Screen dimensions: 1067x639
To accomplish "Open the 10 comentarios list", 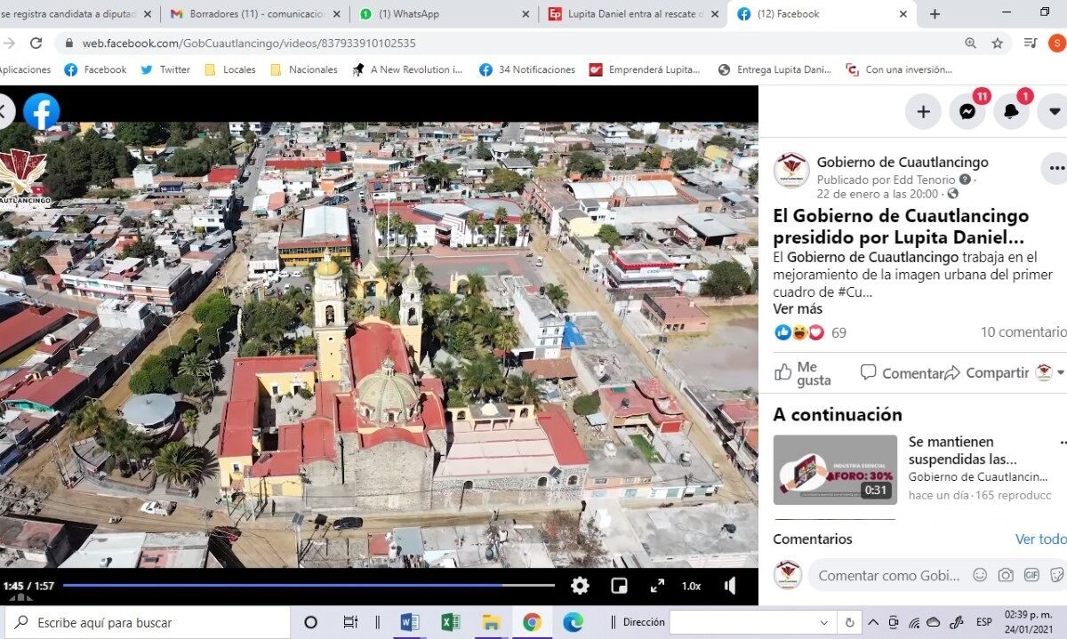I will coord(1023,332).
